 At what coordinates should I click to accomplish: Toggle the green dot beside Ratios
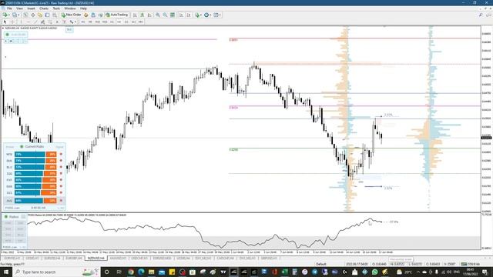point(6,217)
